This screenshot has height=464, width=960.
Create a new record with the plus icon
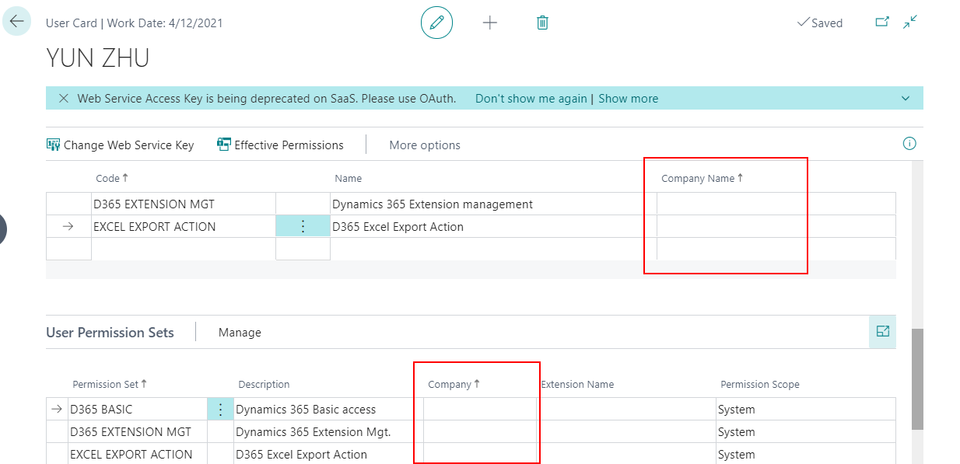click(x=490, y=23)
